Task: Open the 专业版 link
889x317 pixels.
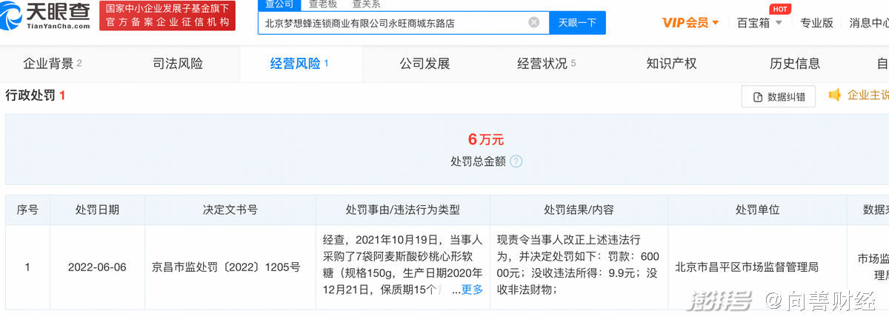Action: click(817, 23)
